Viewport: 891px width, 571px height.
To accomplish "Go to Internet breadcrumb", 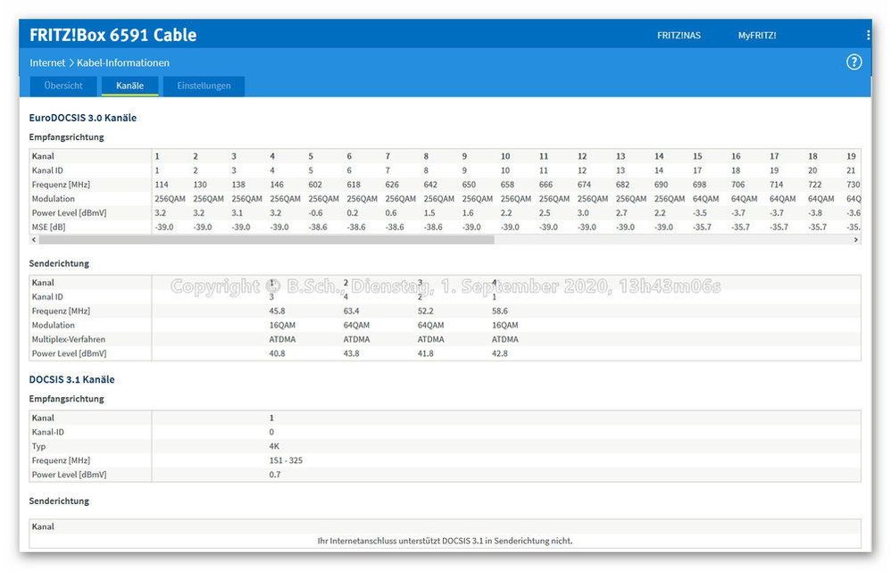I will coord(47,63).
